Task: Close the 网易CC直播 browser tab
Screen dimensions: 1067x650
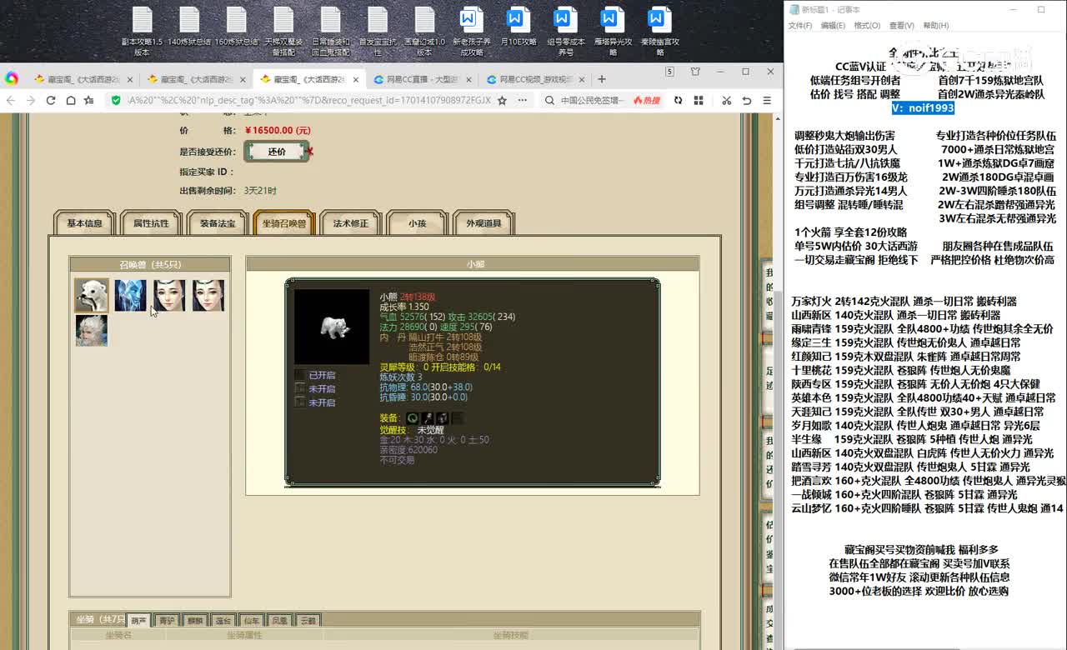Action: [469, 80]
